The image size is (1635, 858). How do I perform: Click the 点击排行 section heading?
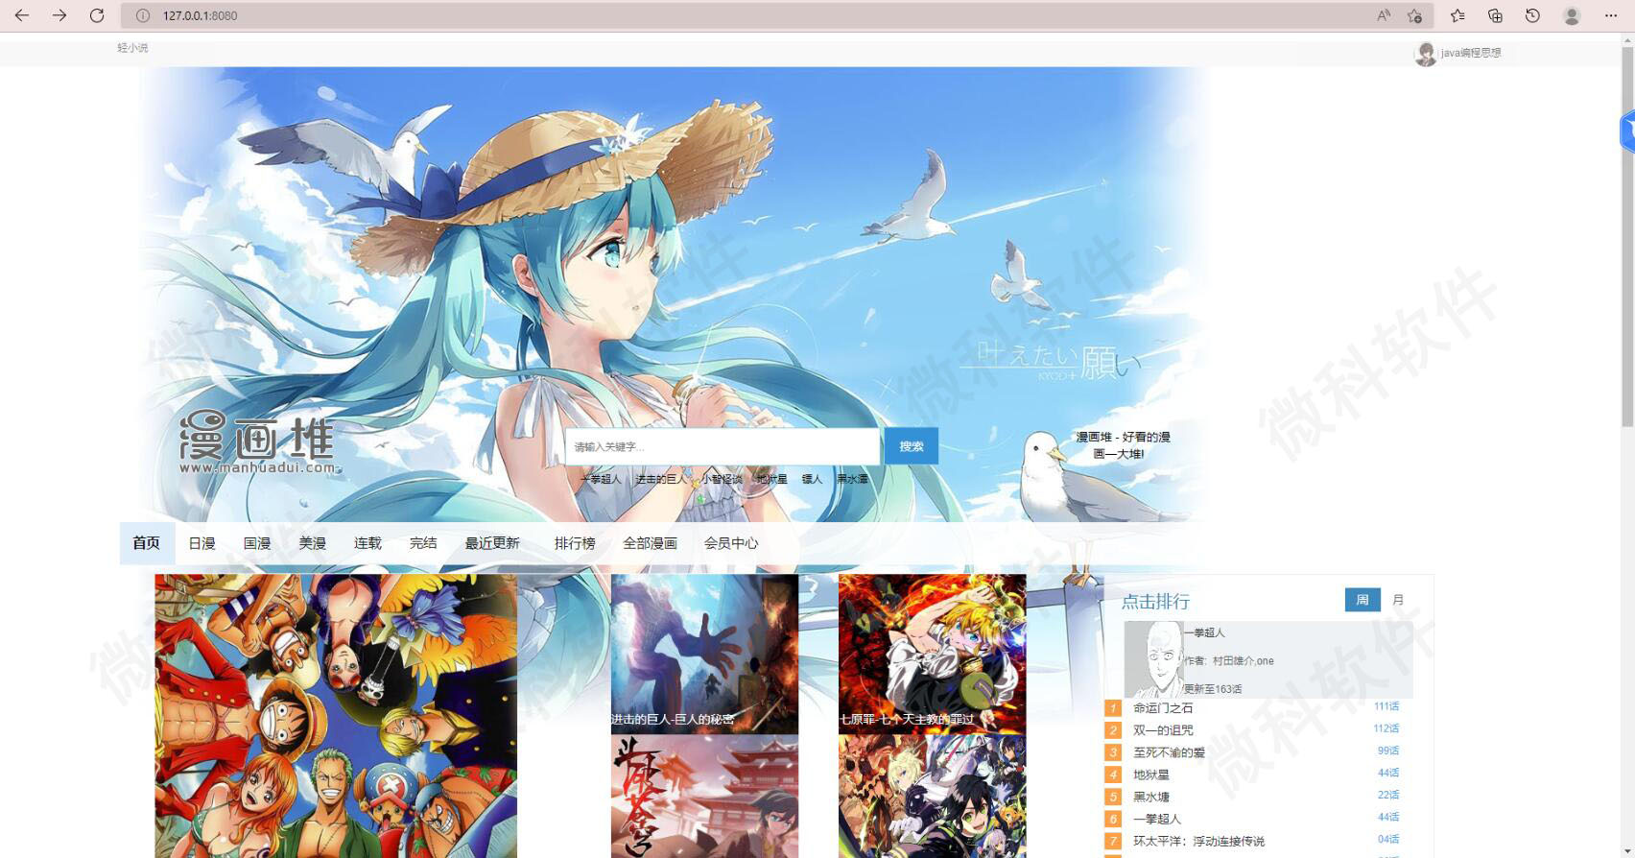pyautogui.click(x=1155, y=602)
